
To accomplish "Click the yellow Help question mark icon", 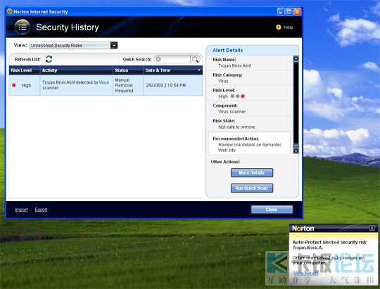I will 279,27.
